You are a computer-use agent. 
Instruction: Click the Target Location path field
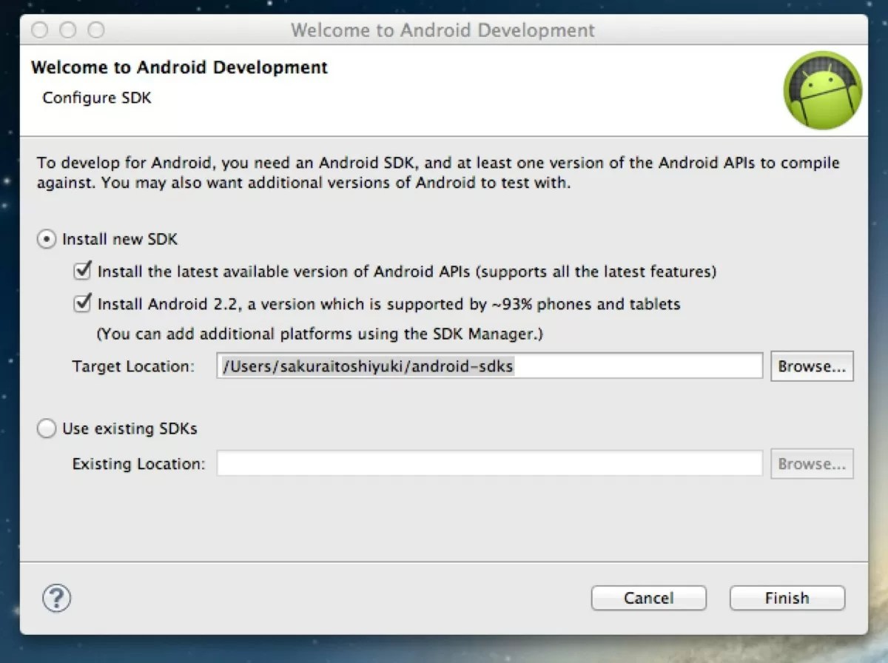pyautogui.click(x=490, y=366)
